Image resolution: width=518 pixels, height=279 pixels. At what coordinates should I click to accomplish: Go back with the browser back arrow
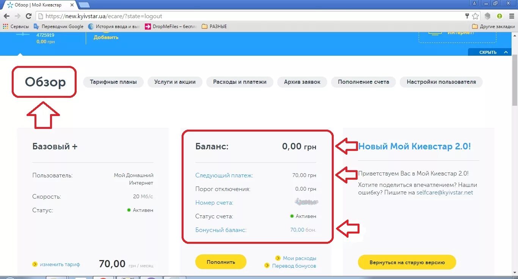click(x=6, y=16)
